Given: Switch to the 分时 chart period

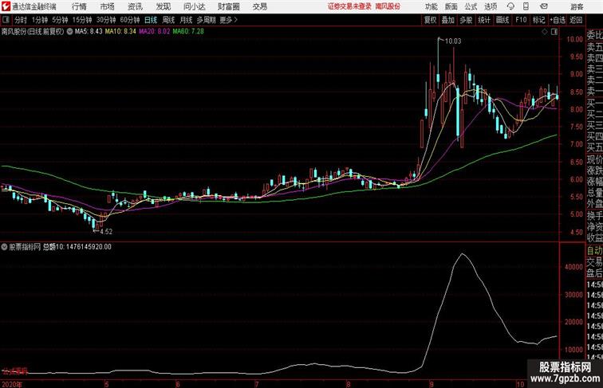Looking at the screenshot, I should pyautogui.click(x=21, y=20).
